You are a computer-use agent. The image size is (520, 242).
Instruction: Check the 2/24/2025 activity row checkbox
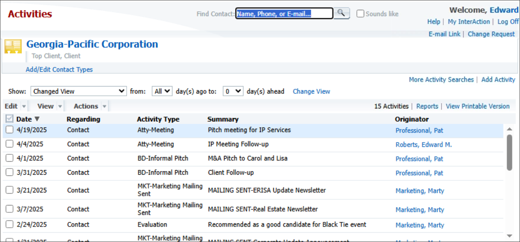(x=10, y=225)
